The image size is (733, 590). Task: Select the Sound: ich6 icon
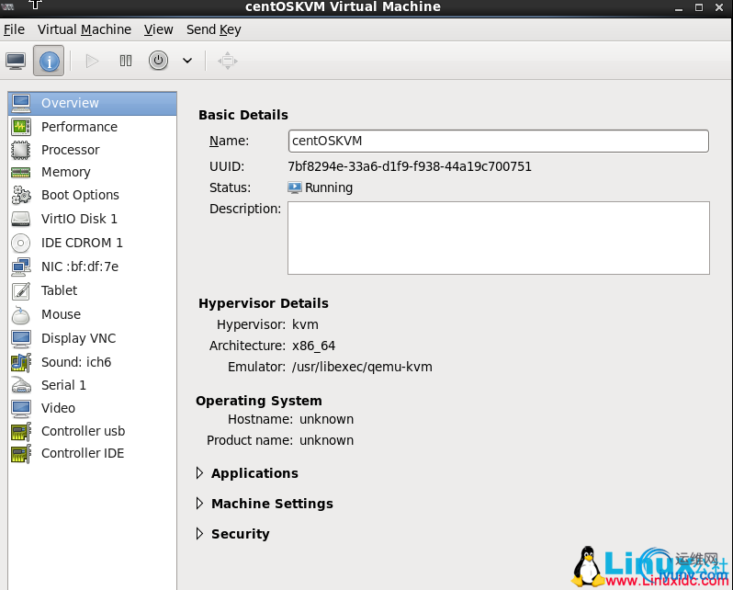pyautogui.click(x=21, y=363)
